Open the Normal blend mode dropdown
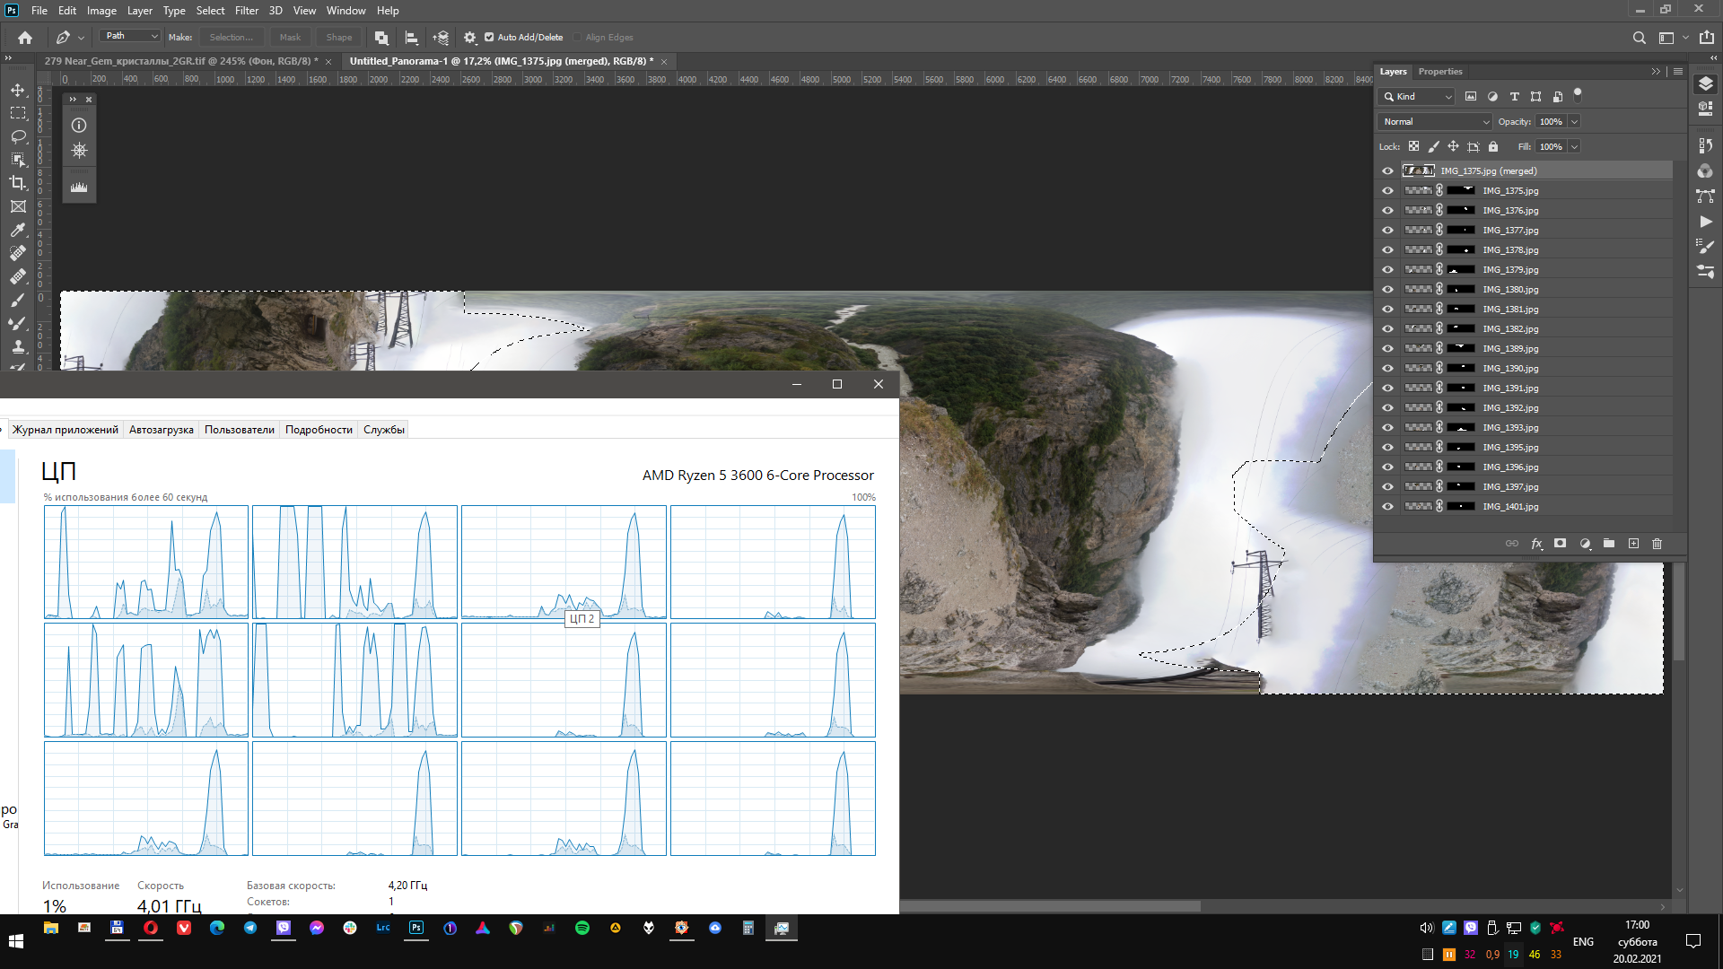1723x969 pixels. coord(1435,122)
